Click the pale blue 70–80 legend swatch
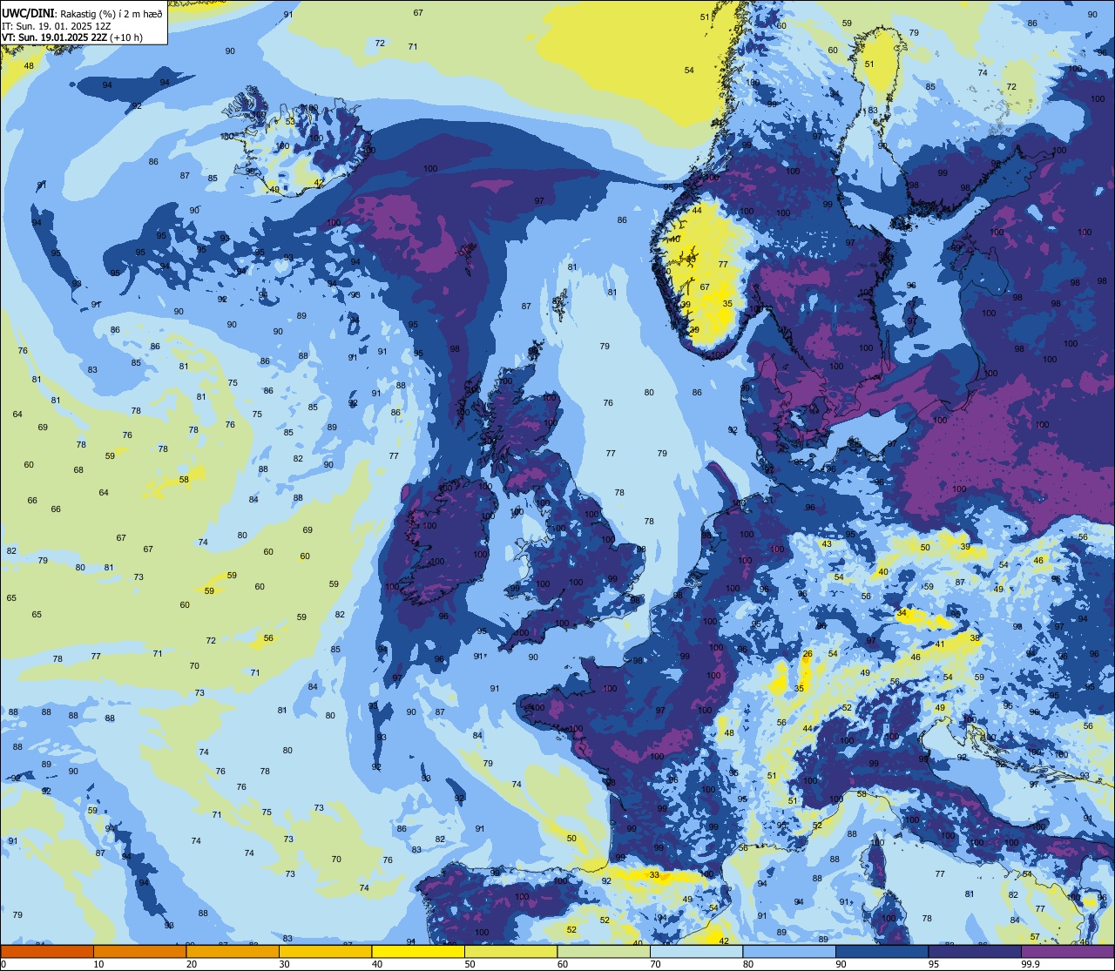 pos(696,951)
